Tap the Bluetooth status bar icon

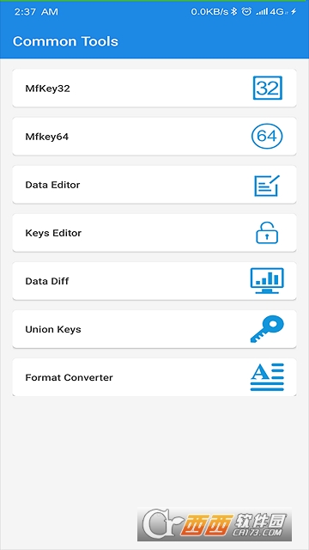click(234, 11)
